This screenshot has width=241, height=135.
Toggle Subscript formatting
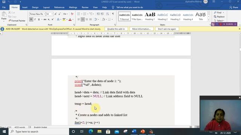pyautogui.click(x=49, y=19)
